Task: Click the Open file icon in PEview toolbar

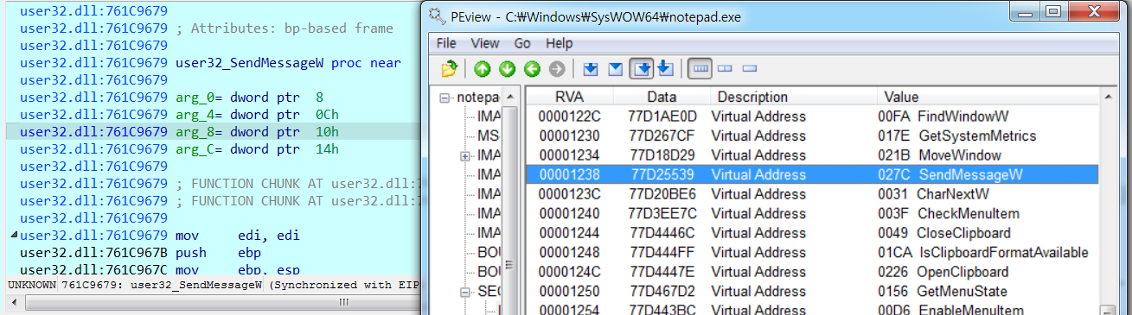Action: coord(449,68)
